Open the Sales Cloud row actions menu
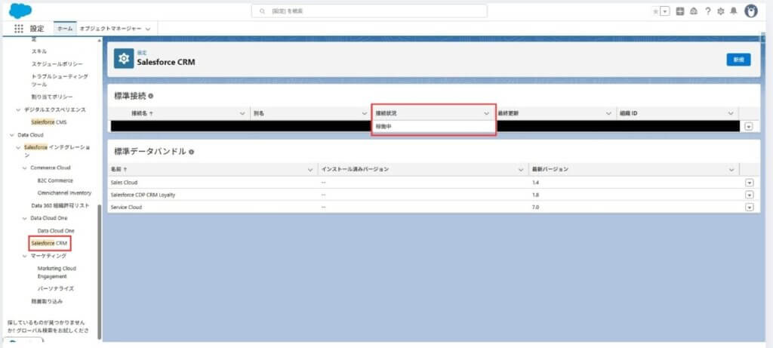 click(750, 183)
